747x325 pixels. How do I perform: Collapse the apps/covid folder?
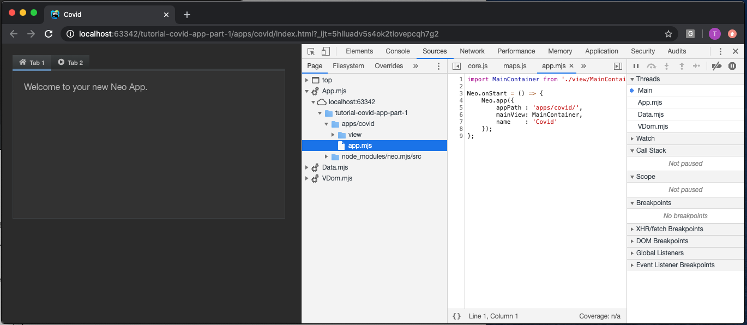326,123
